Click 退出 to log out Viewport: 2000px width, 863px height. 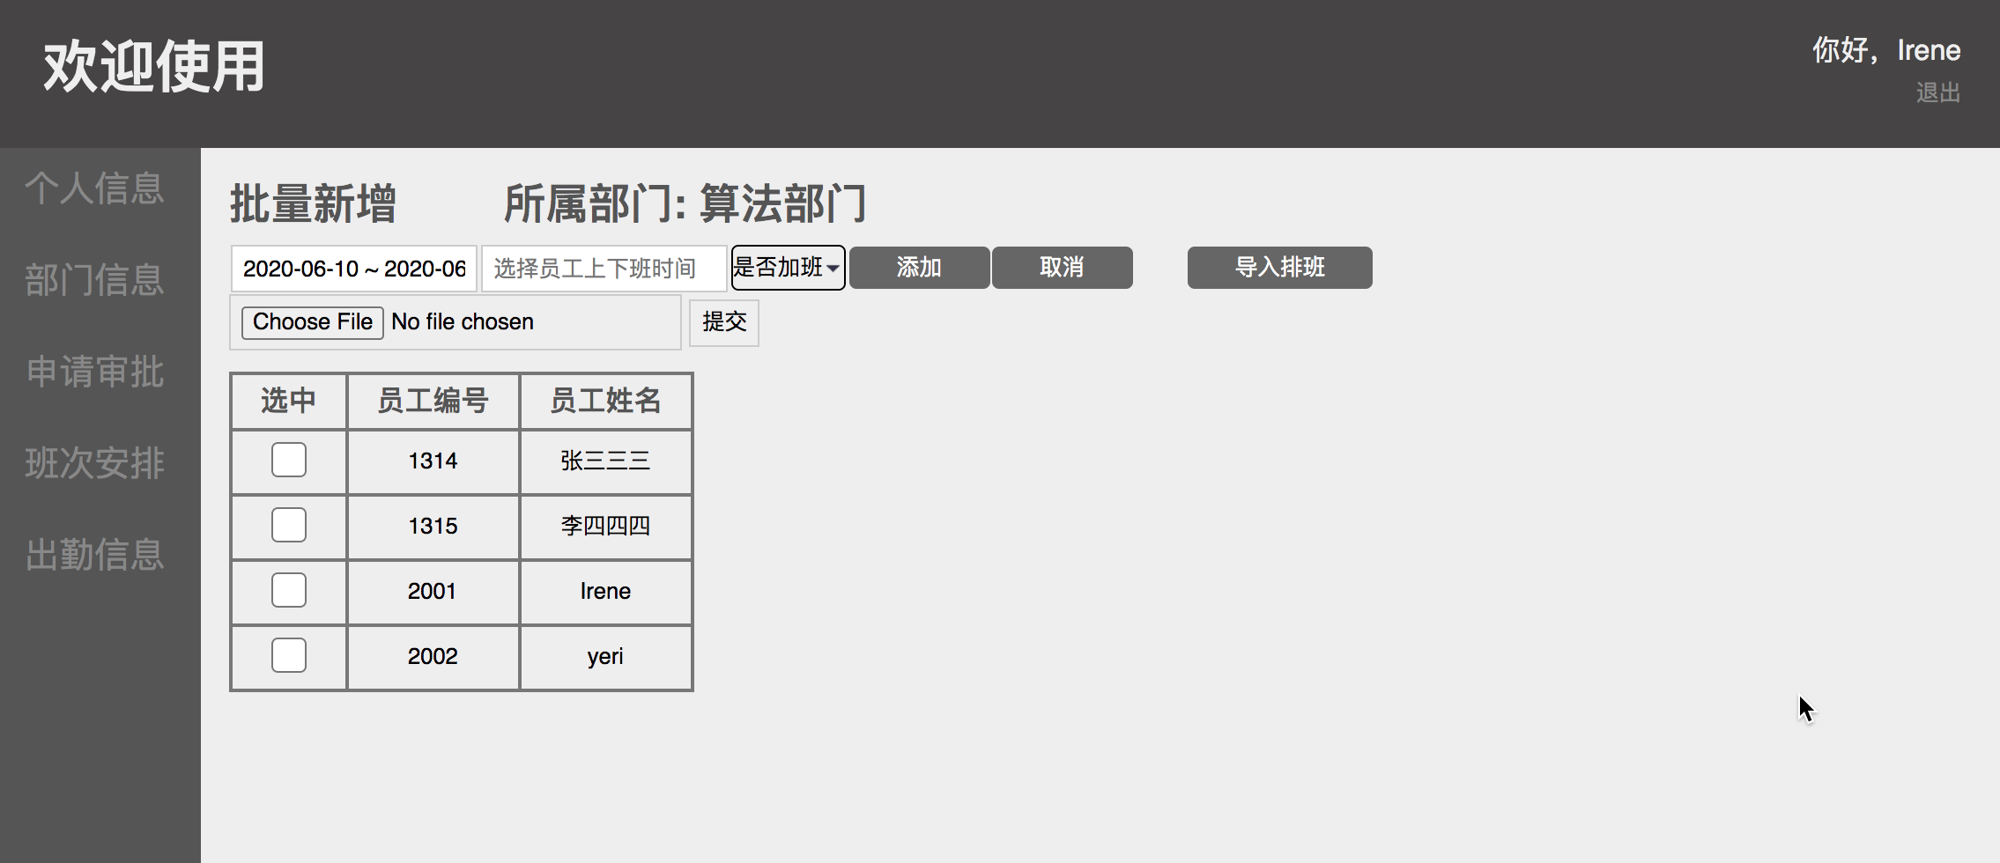(x=1937, y=92)
